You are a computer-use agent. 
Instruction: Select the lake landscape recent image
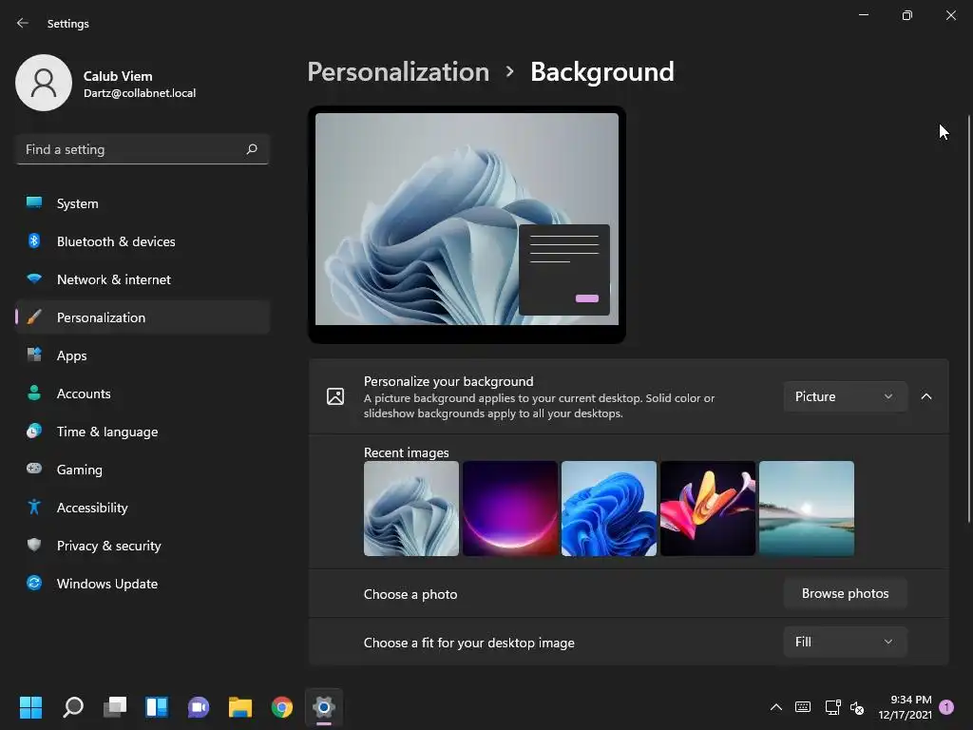[x=807, y=509]
